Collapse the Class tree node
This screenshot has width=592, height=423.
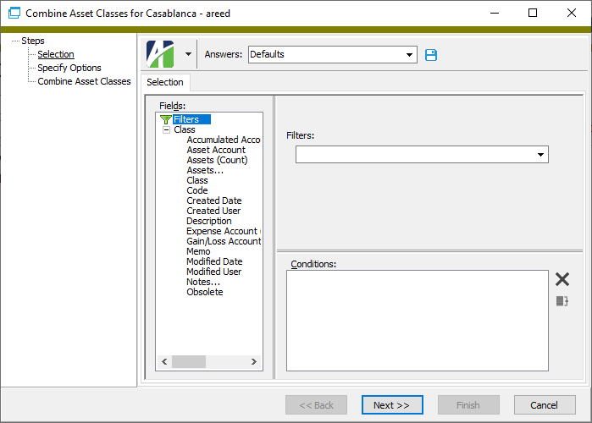tap(166, 130)
